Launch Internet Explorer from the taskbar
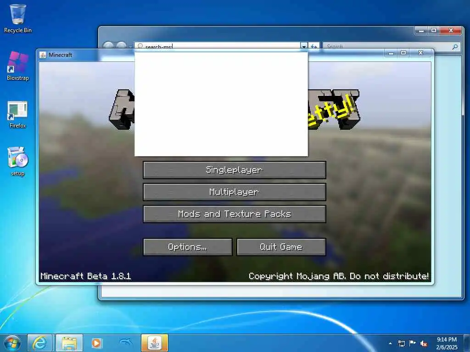Image resolution: width=470 pixels, height=352 pixels. (x=39, y=343)
